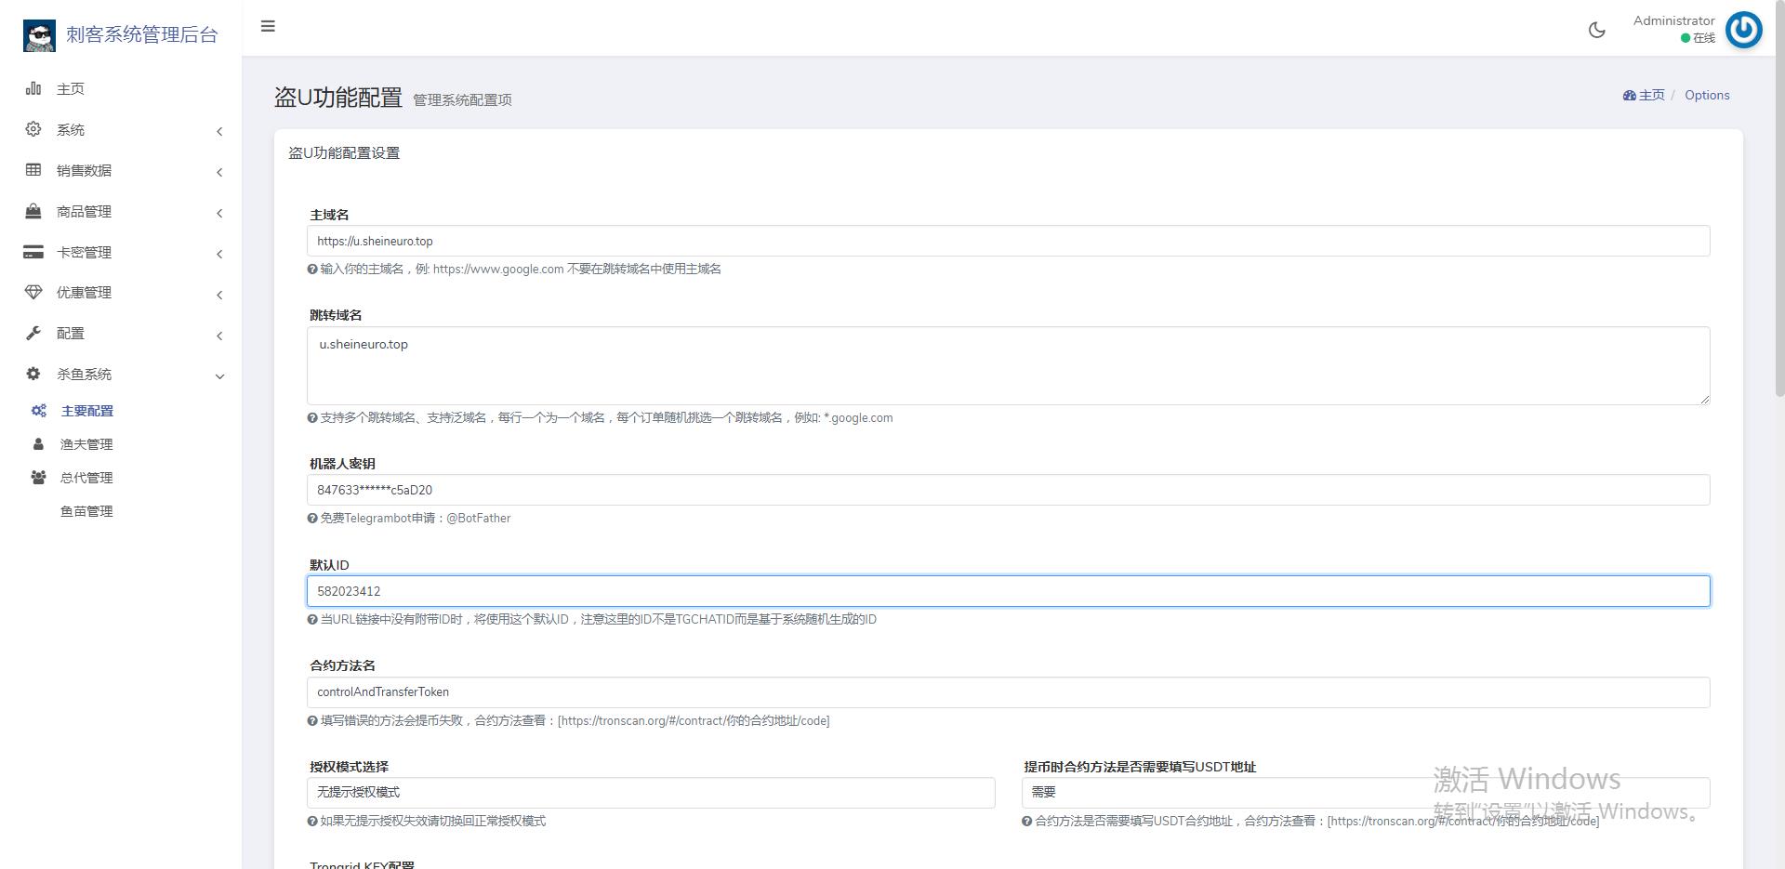Open 渔夫管理 in the sidebar

coord(86,444)
